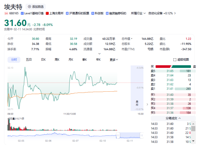Switch to the 年K tab

pos(98,60)
